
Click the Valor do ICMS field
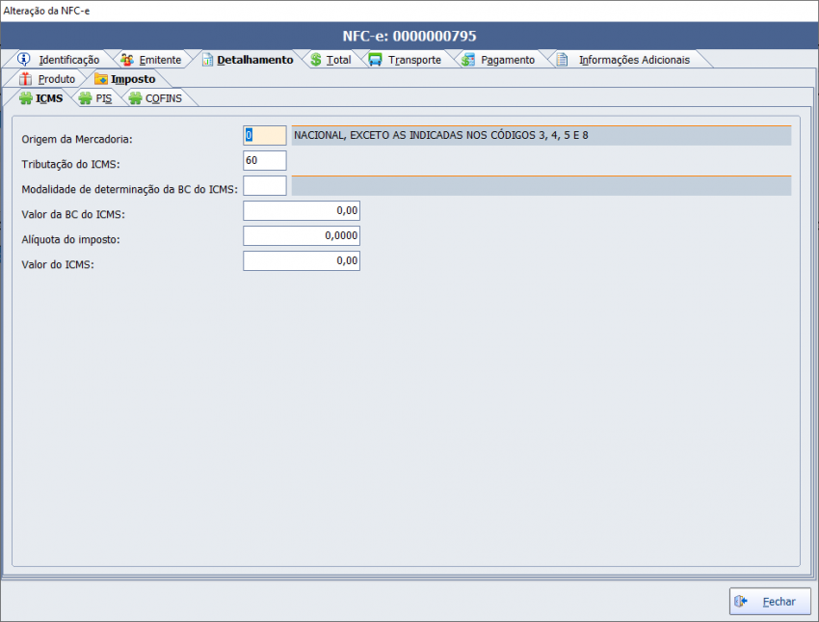coord(302,260)
